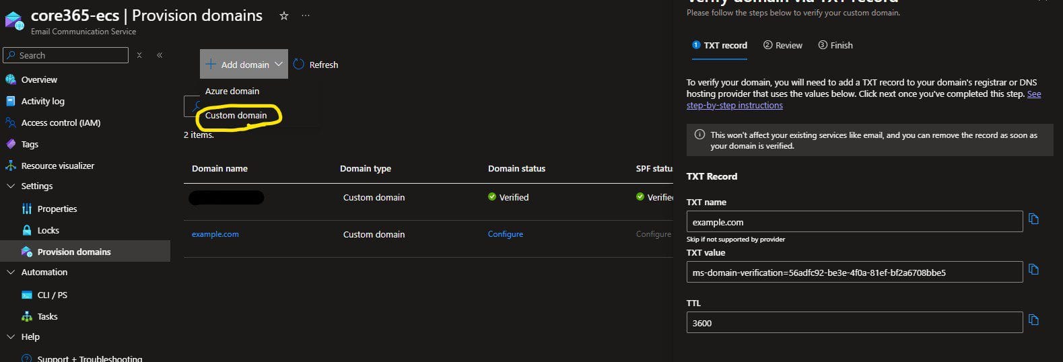Image resolution: width=1063 pixels, height=362 pixels.
Task: Focus the sidebar Search field
Action: click(x=66, y=55)
